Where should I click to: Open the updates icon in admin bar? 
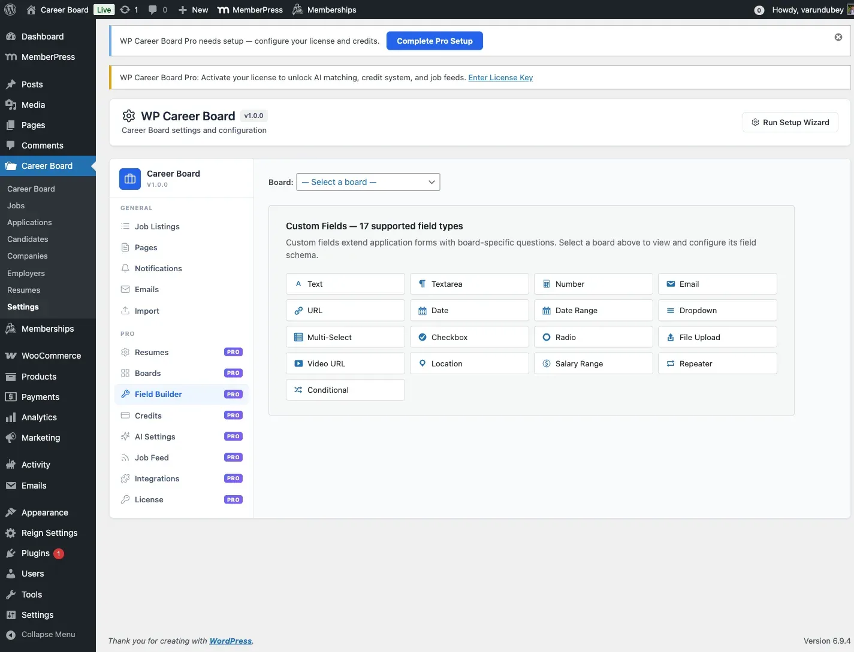click(125, 10)
